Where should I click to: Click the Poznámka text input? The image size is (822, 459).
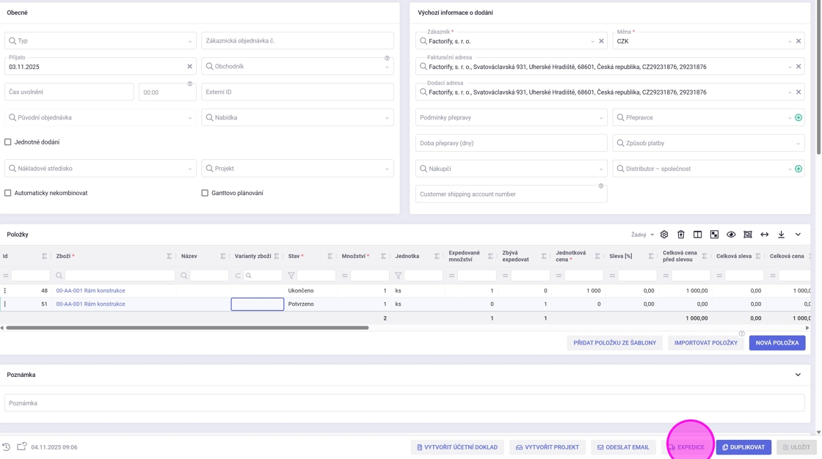(404, 403)
